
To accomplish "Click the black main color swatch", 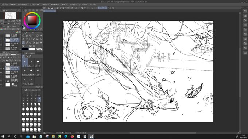I will (x=25, y=49).
